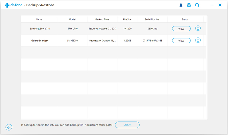Click the 1.22GB file size
228x135 pixels.
click(x=127, y=41)
